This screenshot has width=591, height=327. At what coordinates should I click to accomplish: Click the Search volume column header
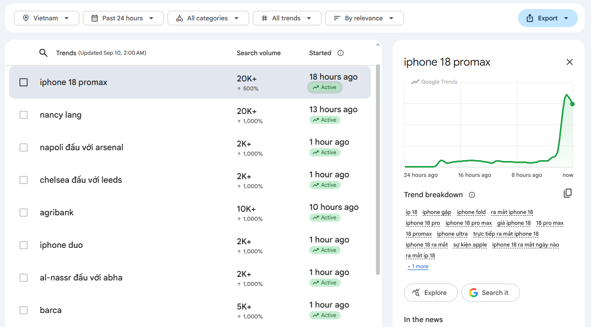point(259,53)
